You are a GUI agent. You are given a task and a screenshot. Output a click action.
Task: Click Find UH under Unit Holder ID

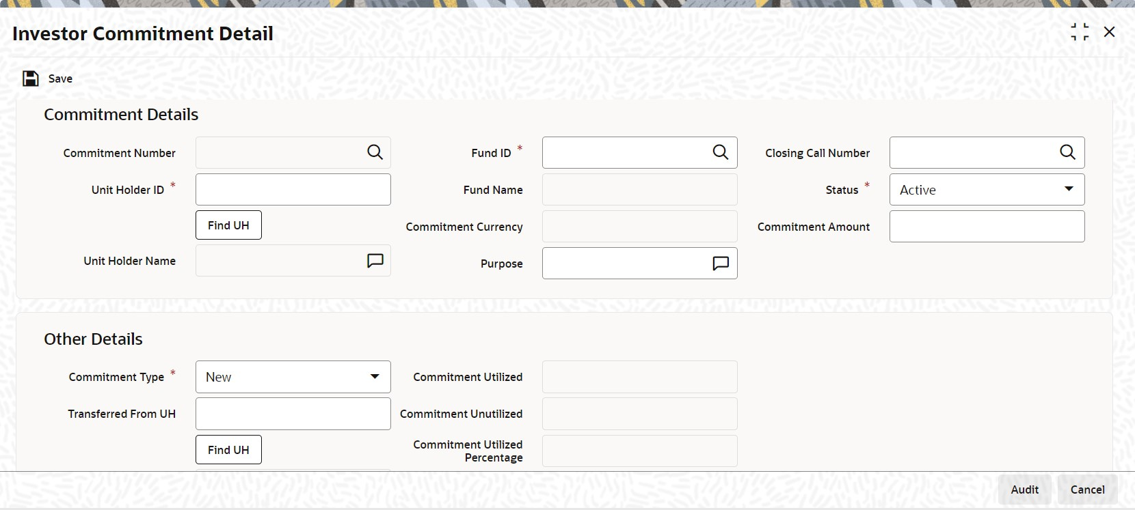pyautogui.click(x=228, y=225)
